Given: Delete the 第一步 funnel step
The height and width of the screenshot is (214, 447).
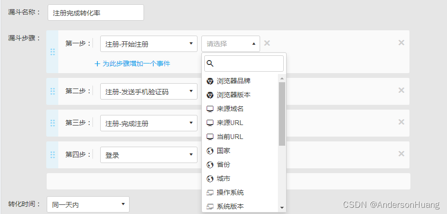Looking at the screenshot, I should coord(401,43).
